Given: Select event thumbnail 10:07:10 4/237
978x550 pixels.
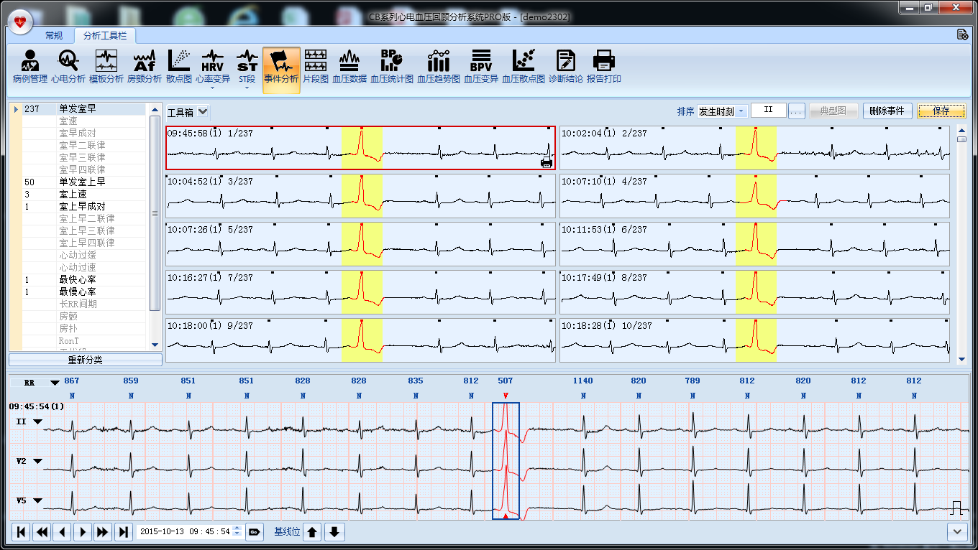Looking at the screenshot, I should (x=754, y=196).
